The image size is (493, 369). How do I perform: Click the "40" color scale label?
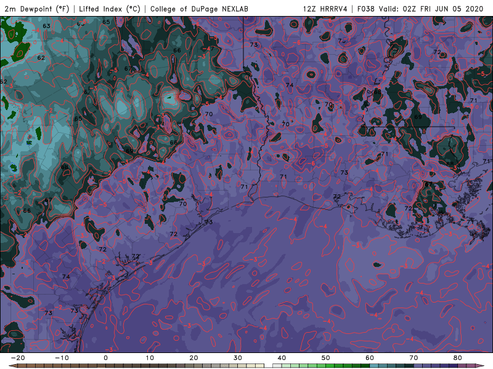point(282,358)
